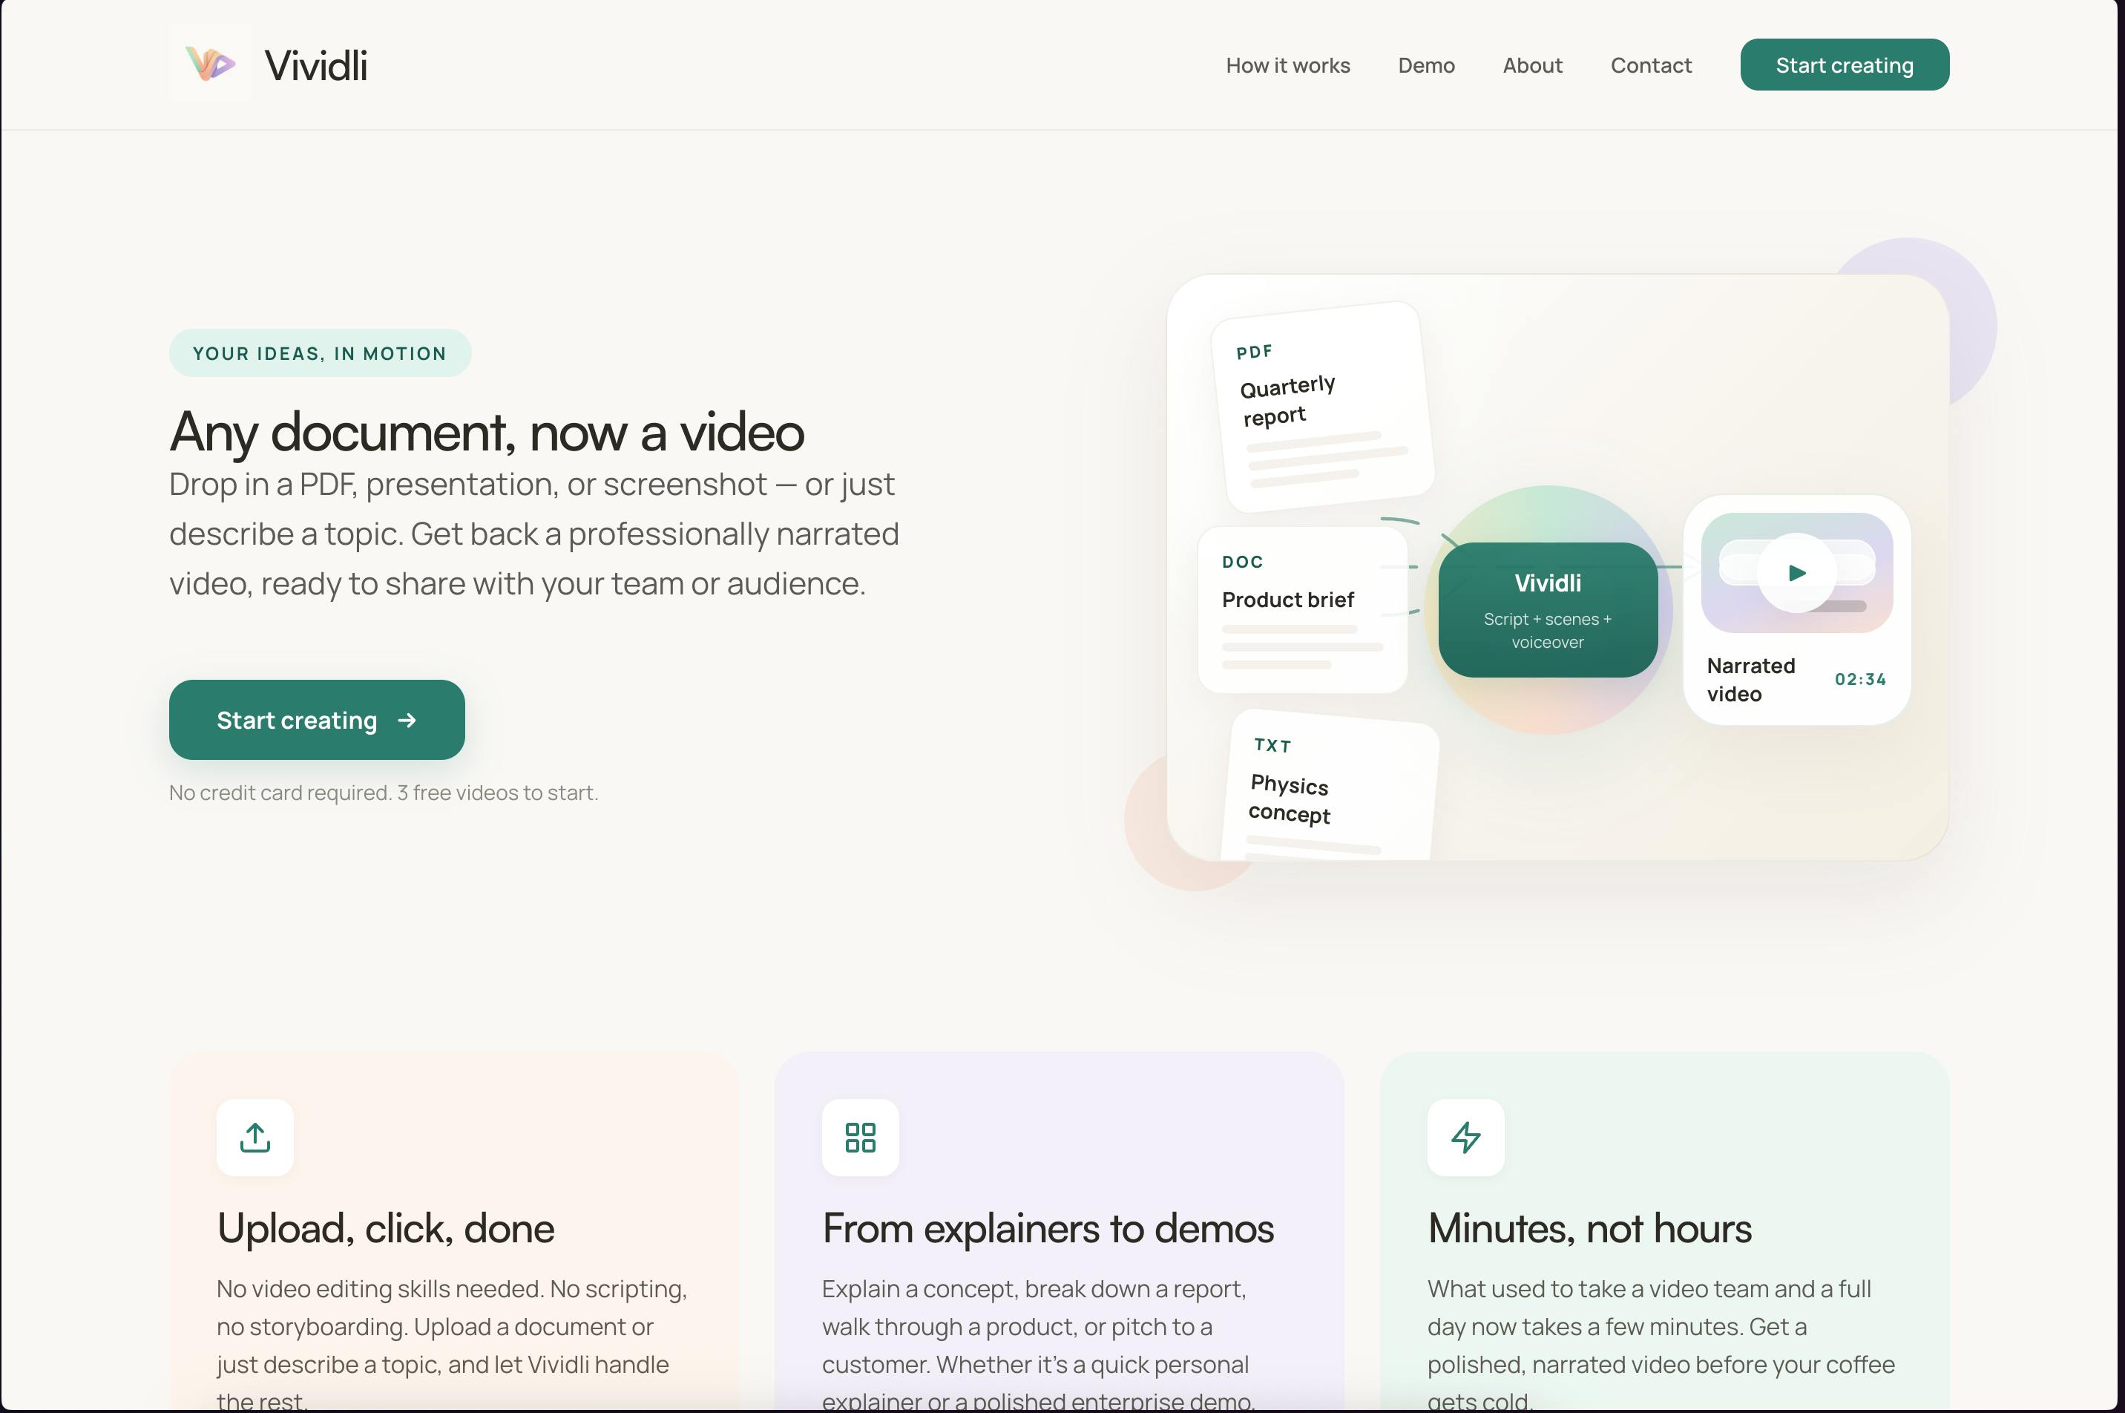This screenshot has height=1413, width=2125.
Task: Click the hero Start creating button with arrow
Action: click(317, 719)
